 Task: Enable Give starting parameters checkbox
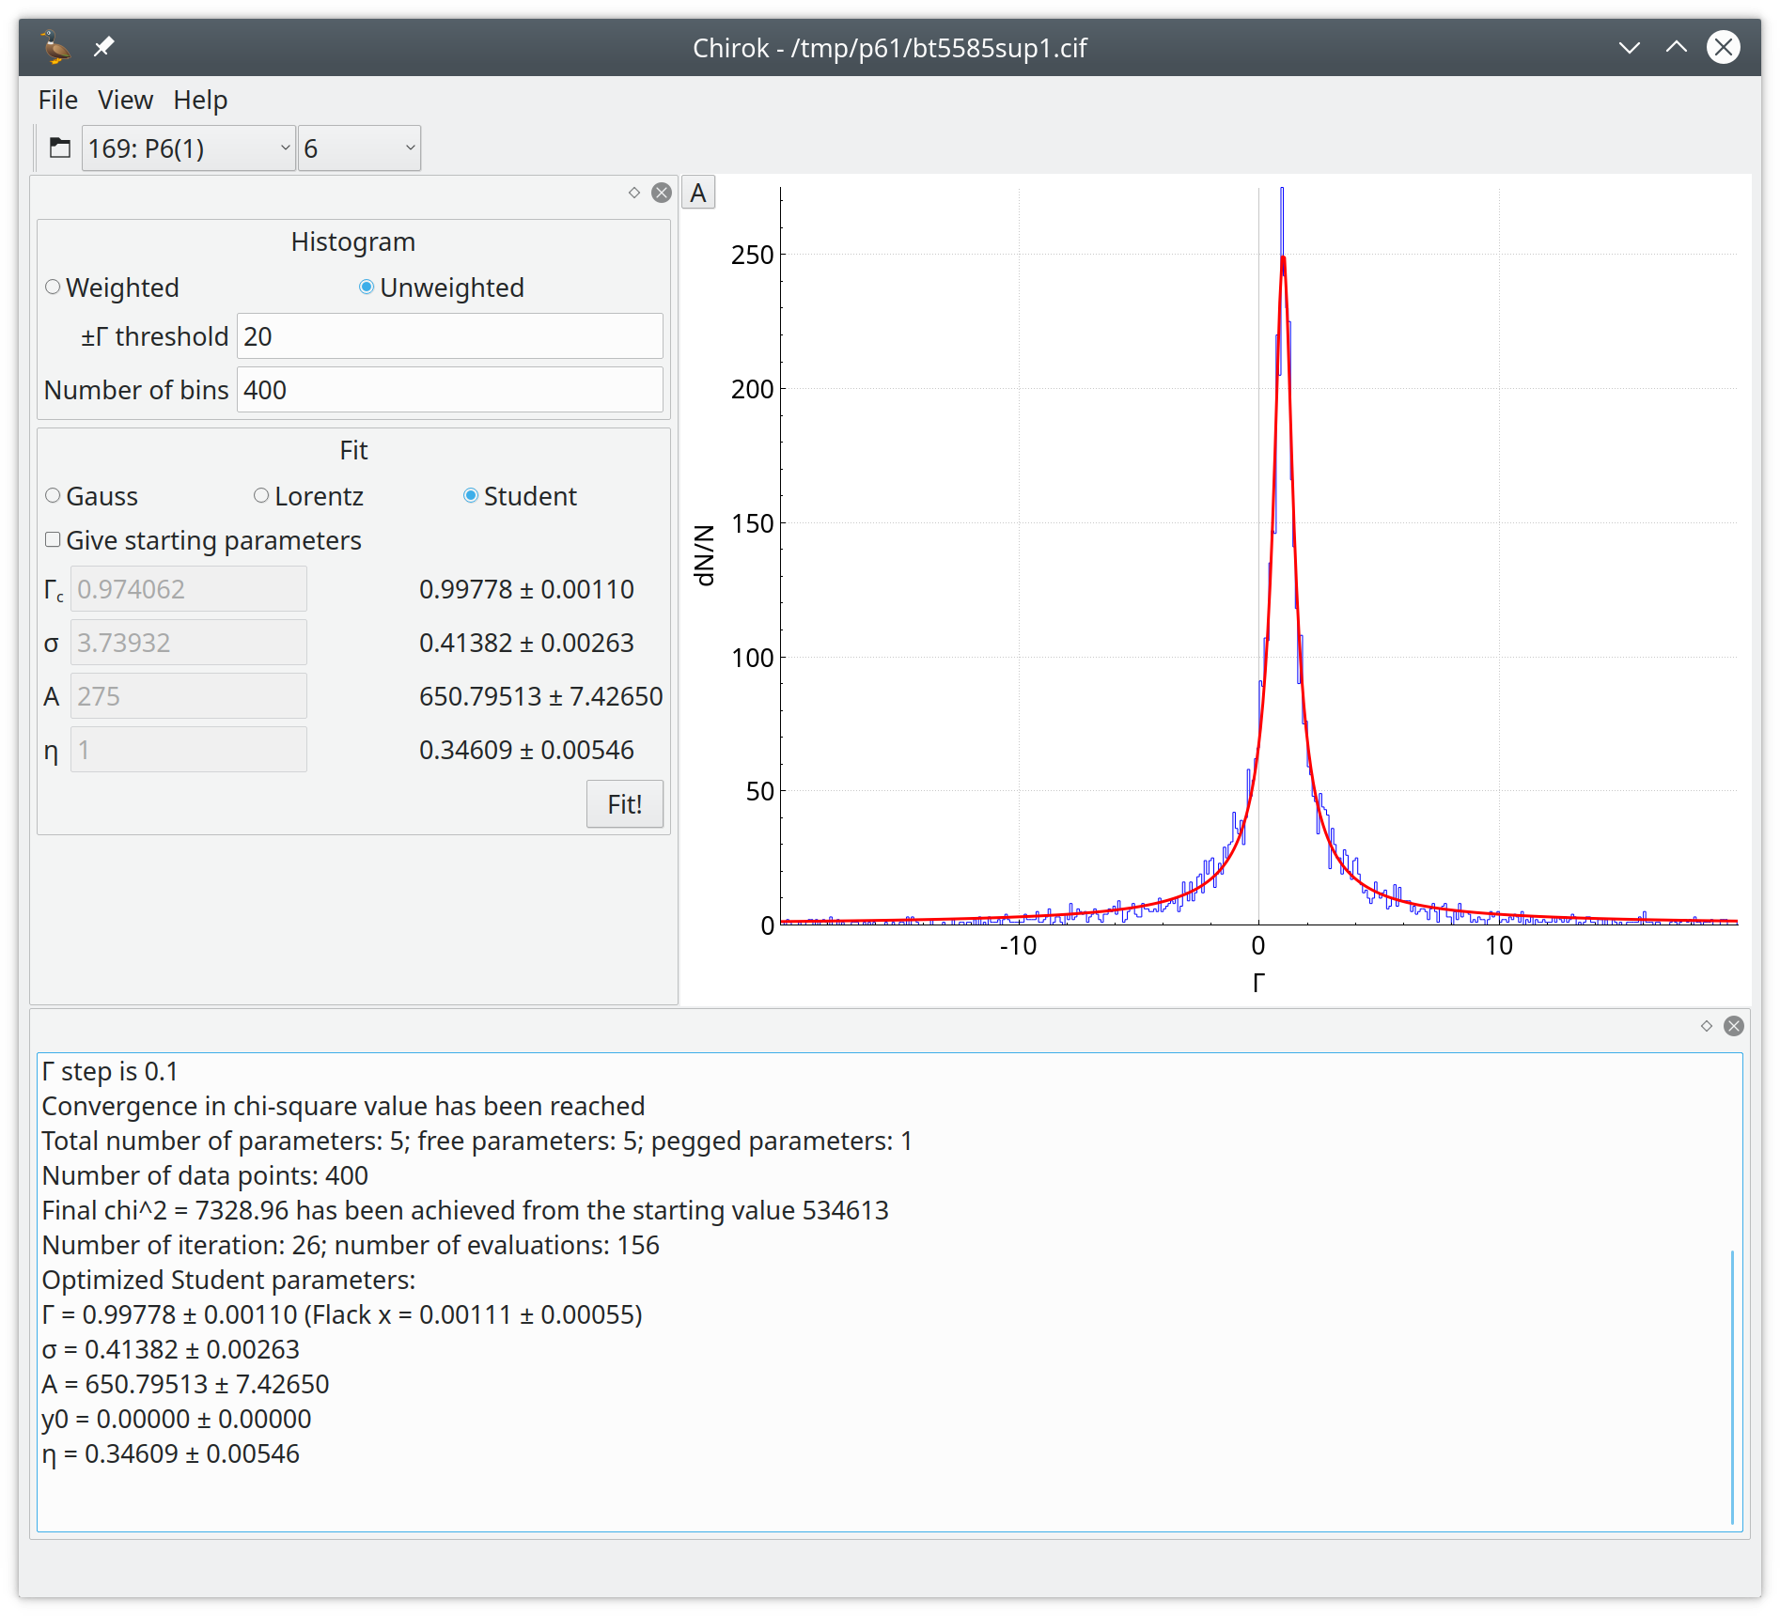(x=203, y=540)
